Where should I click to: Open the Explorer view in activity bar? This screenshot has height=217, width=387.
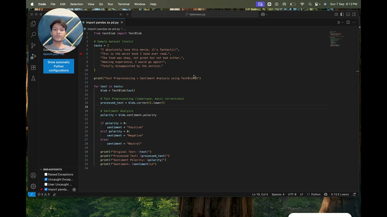[33, 24]
